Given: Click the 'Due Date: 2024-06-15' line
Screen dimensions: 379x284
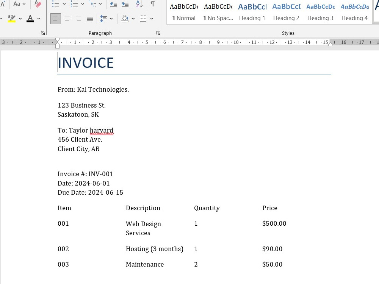Looking at the screenshot, I should 91,192.
